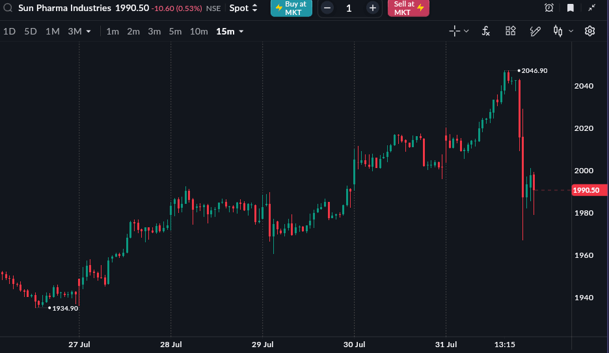609x353 pixels.
Task: Decrease quantity with minus button
Action: pos(327,8)
